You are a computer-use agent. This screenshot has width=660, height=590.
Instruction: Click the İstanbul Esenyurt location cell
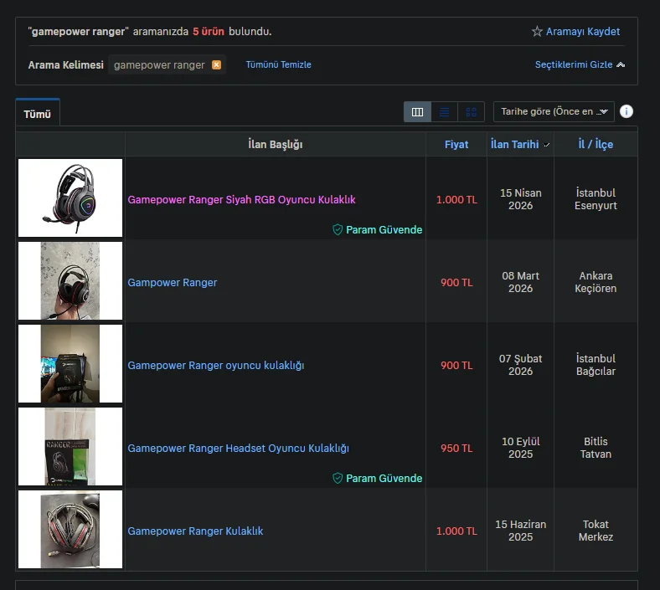click(596, 199)
